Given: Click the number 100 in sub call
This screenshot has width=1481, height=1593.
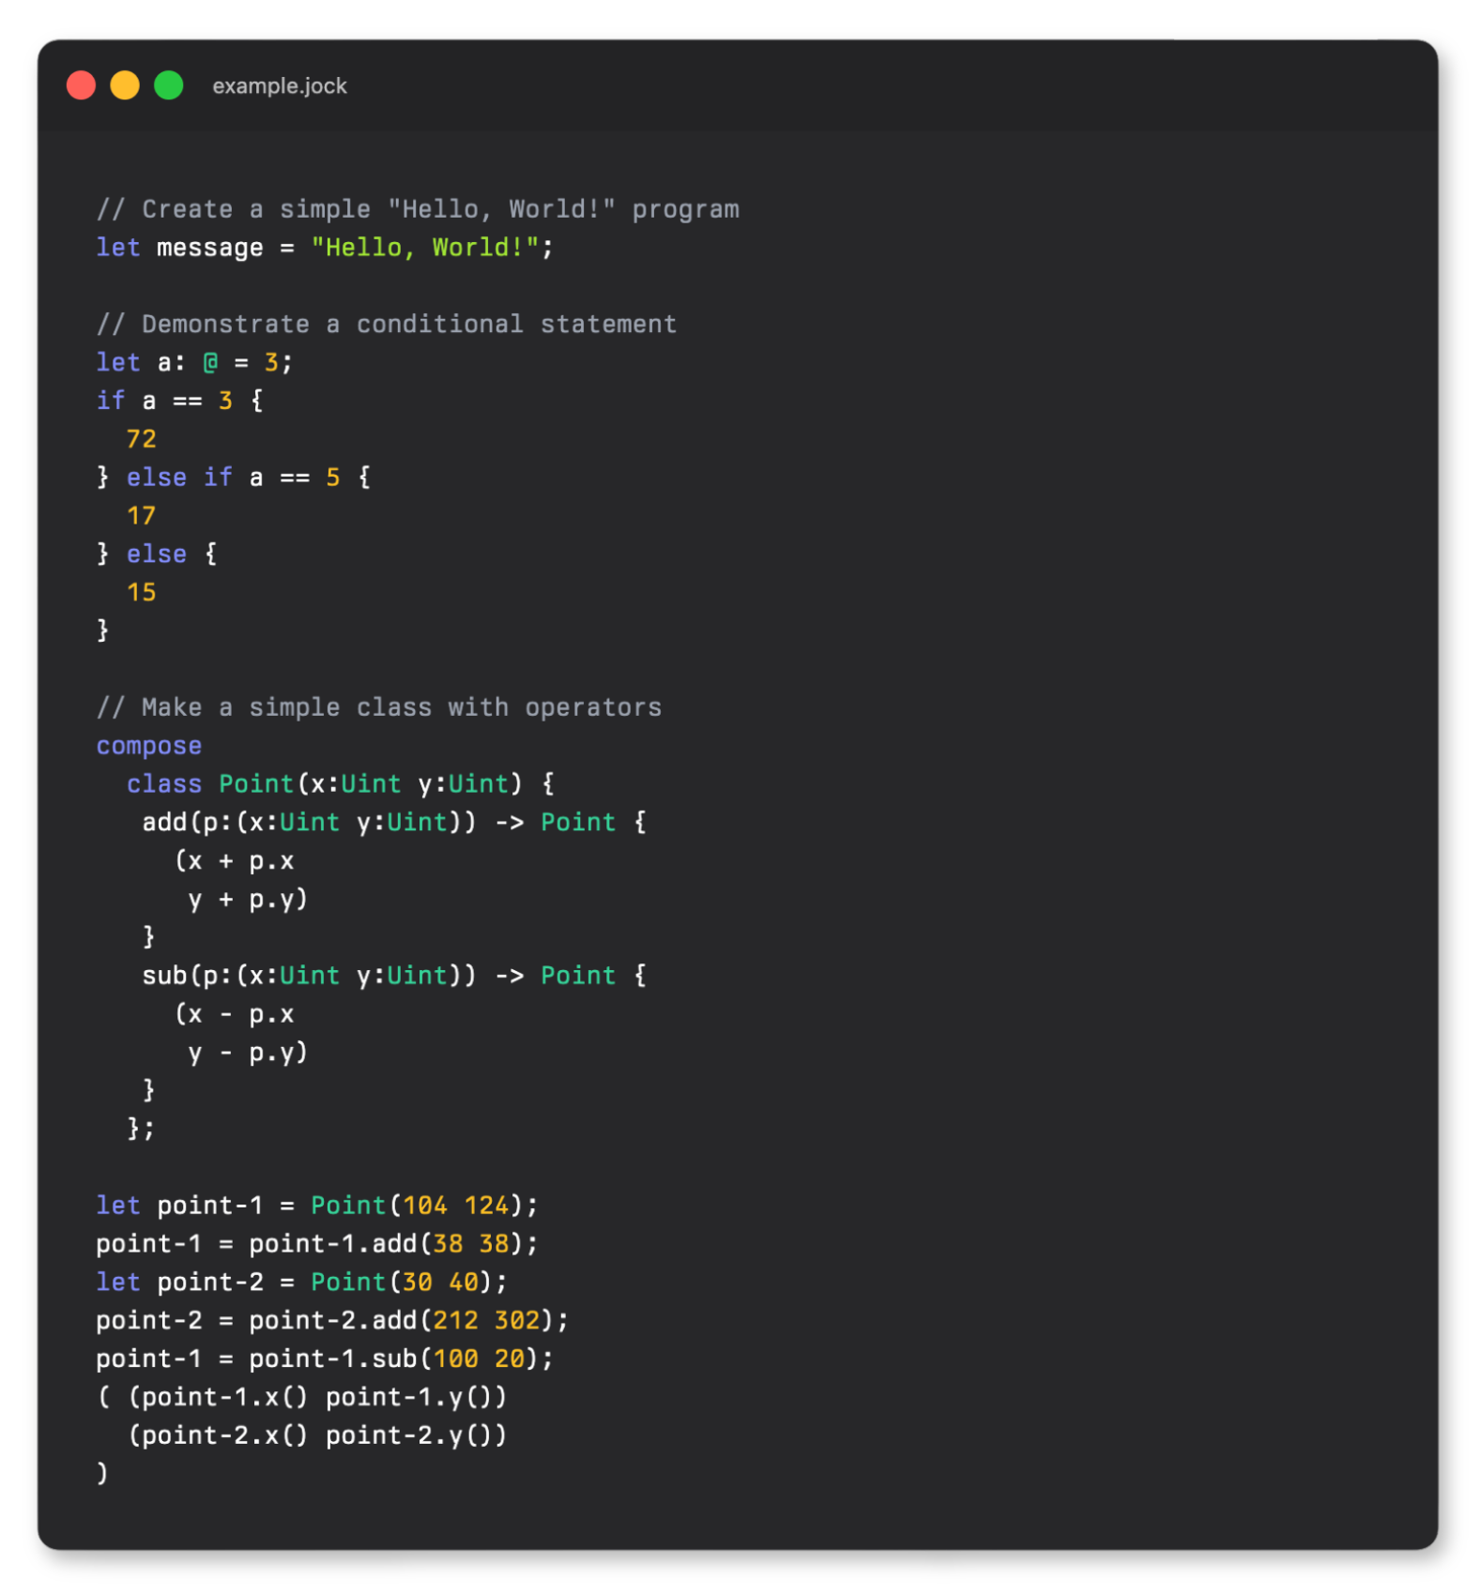Looking at the screenshot, I should coord(455,1359).
